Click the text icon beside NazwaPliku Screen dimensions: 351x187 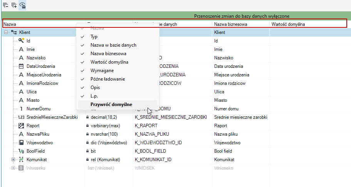coord(21,134)
